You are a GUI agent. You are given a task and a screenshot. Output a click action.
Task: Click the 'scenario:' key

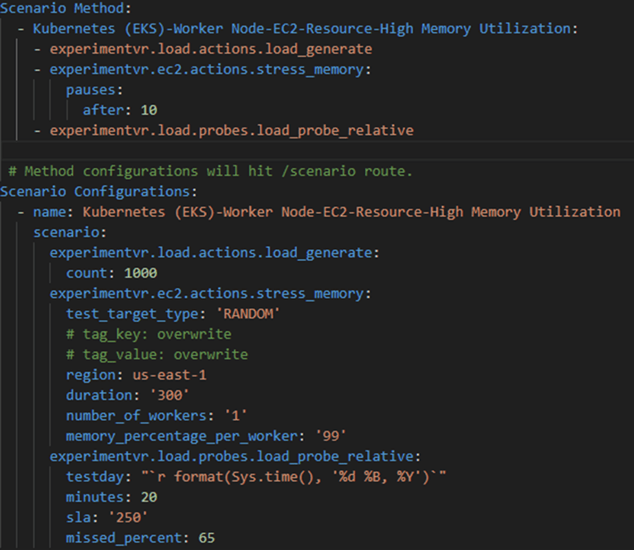(69, 233)
